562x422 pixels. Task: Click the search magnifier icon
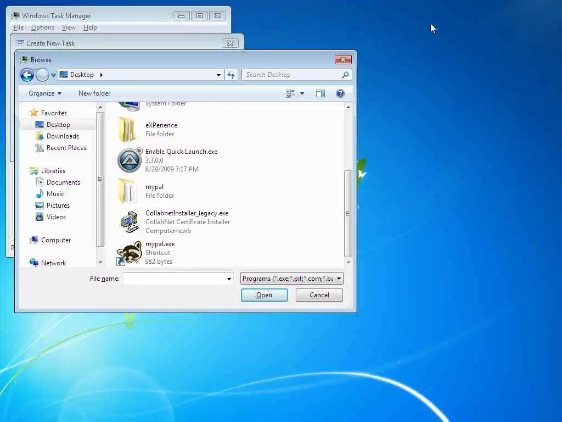click(x=345, y=75)
